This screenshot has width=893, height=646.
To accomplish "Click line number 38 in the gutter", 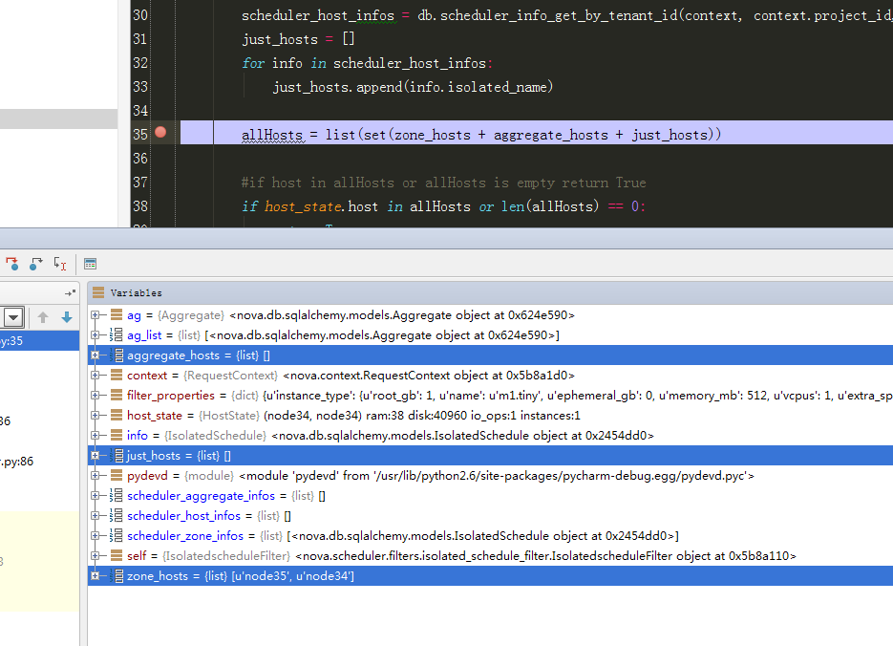I will point(140,206).
